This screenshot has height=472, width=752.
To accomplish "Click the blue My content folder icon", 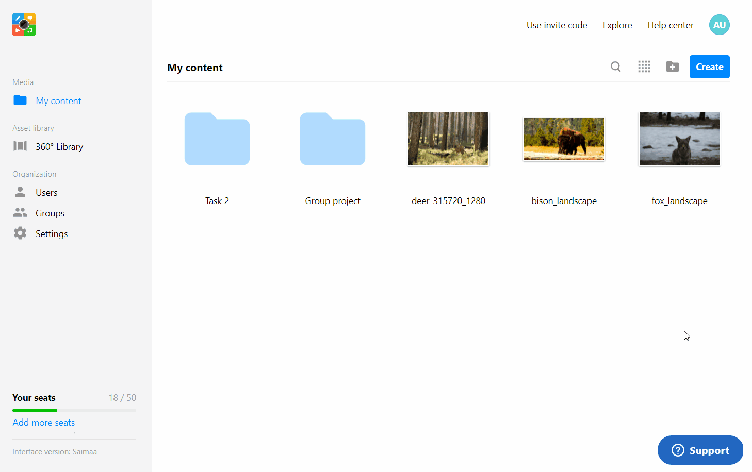I will pyautogui.click(x=20, y=100).
